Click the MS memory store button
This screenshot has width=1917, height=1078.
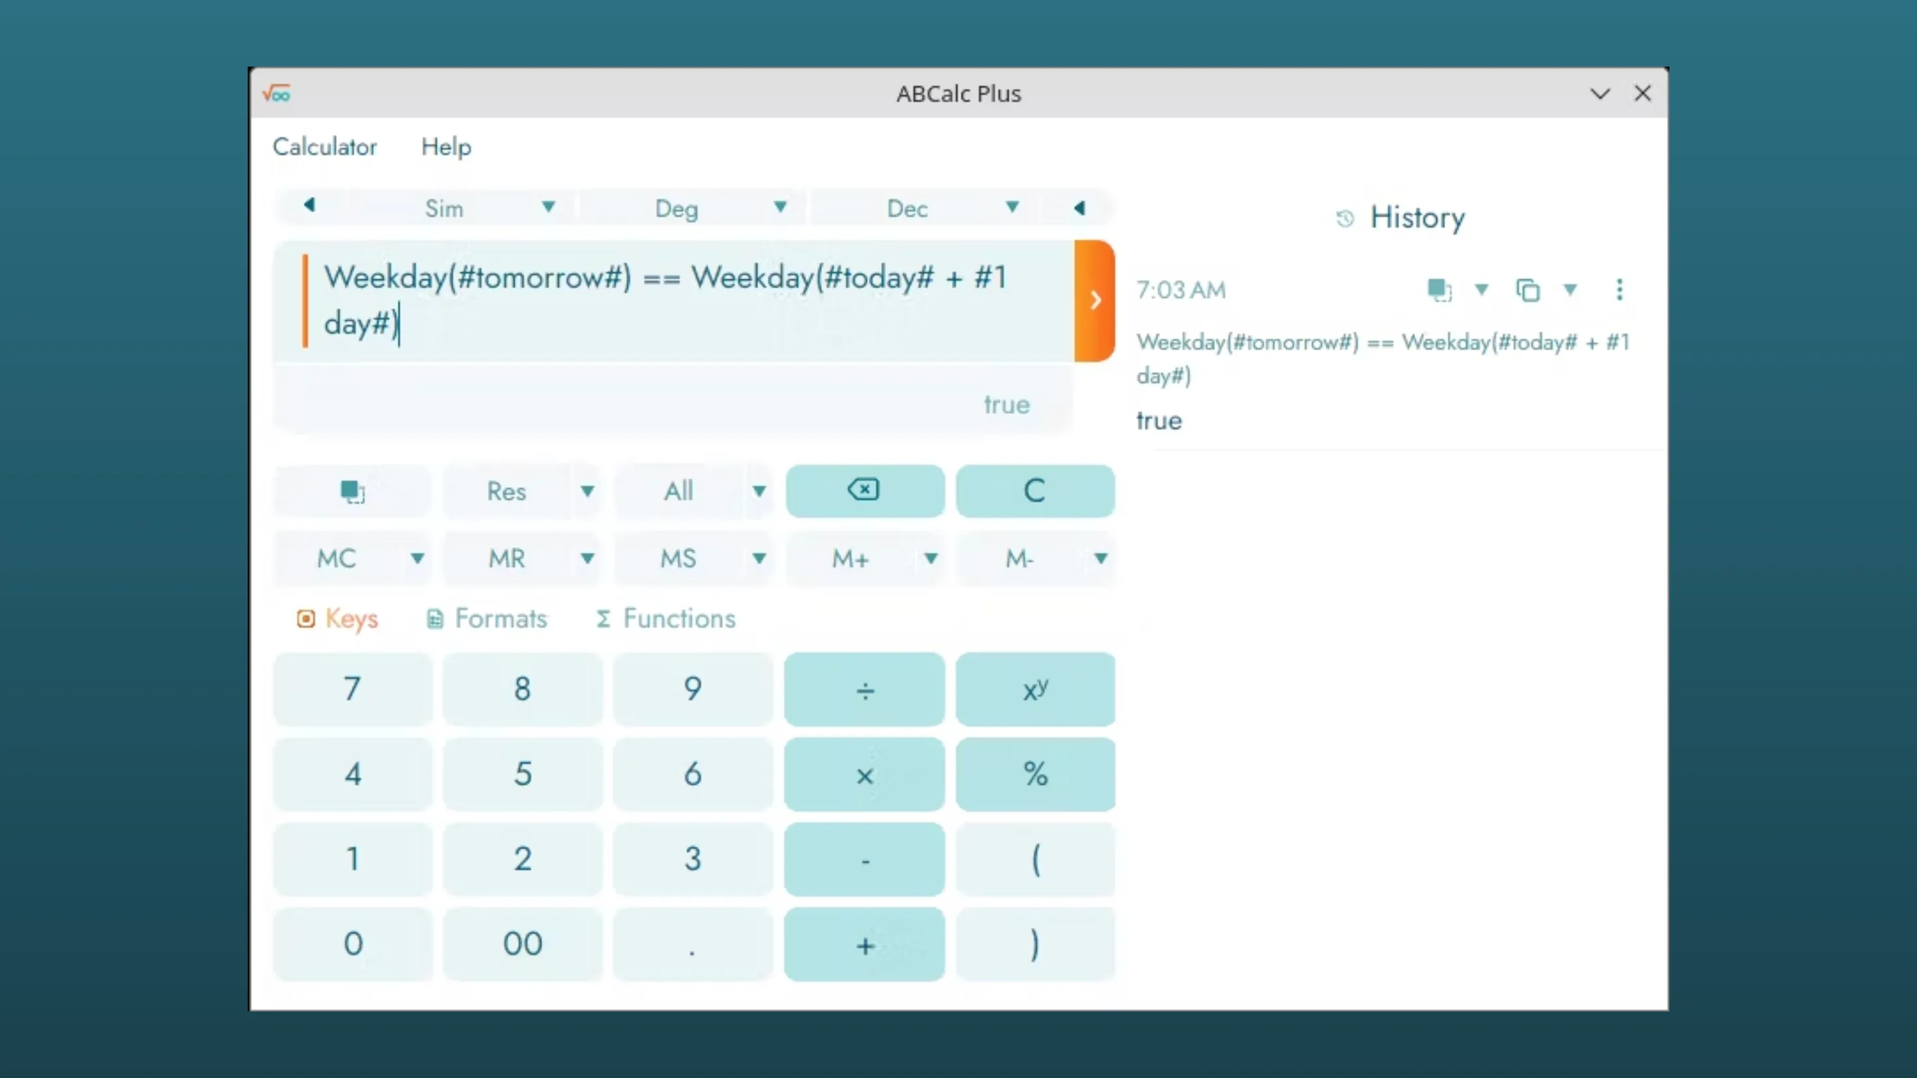679,559
